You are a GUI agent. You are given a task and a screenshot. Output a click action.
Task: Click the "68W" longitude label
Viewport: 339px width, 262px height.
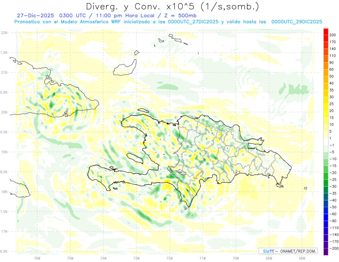pyautogui.click(x=302, y=258)
